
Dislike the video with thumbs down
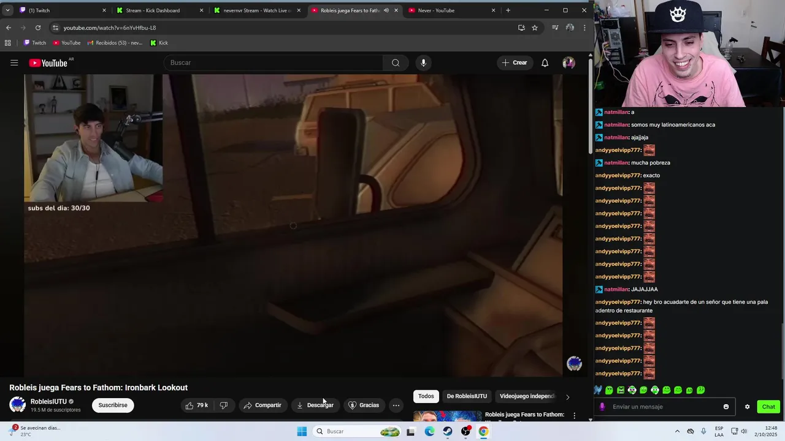[x=224, y=405]
